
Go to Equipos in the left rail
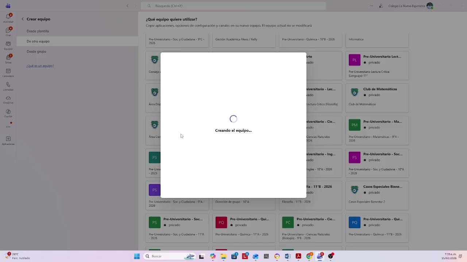pos(8,45)
